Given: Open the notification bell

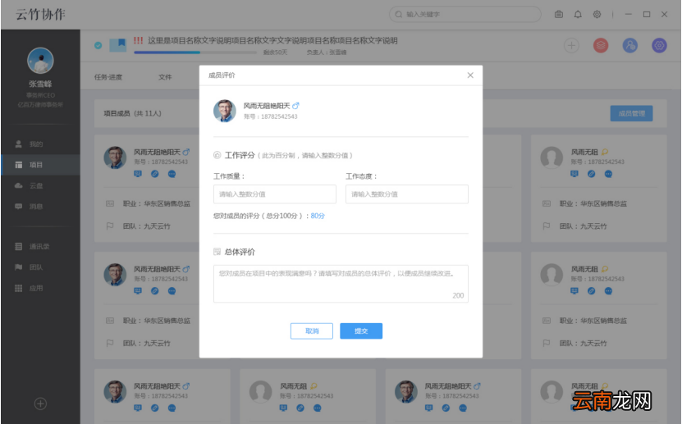Looking at the screenshot, I should [578, 14].
